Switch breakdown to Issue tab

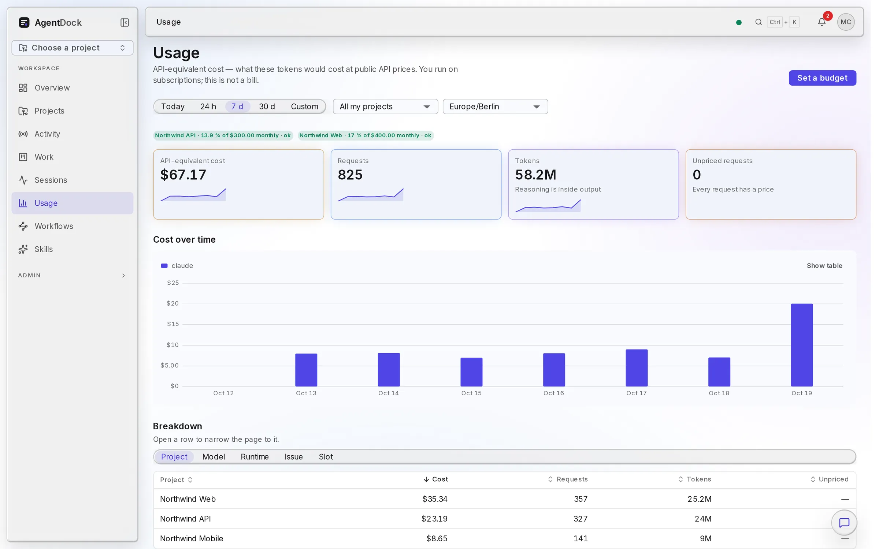294,457
